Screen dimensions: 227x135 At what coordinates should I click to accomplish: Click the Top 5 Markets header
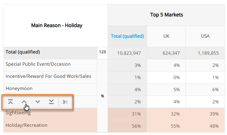click(x=166, y=15)
